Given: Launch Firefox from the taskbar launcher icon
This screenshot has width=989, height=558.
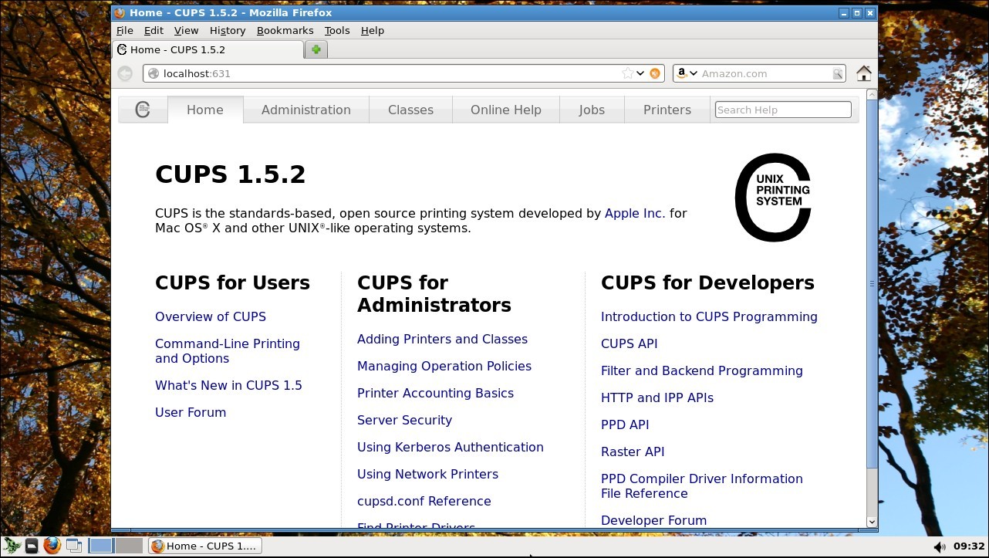Looking at the screenshot, I should coord(52,546).
